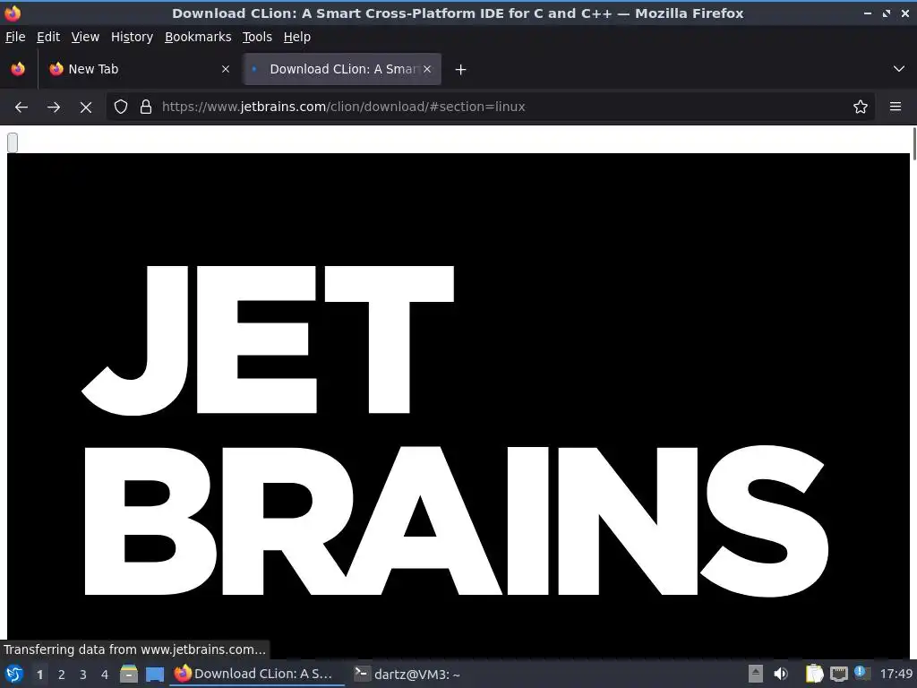The height and width of the screenshot is (688, 917).
Task: Close the New Tab tab
Action: 226,69
